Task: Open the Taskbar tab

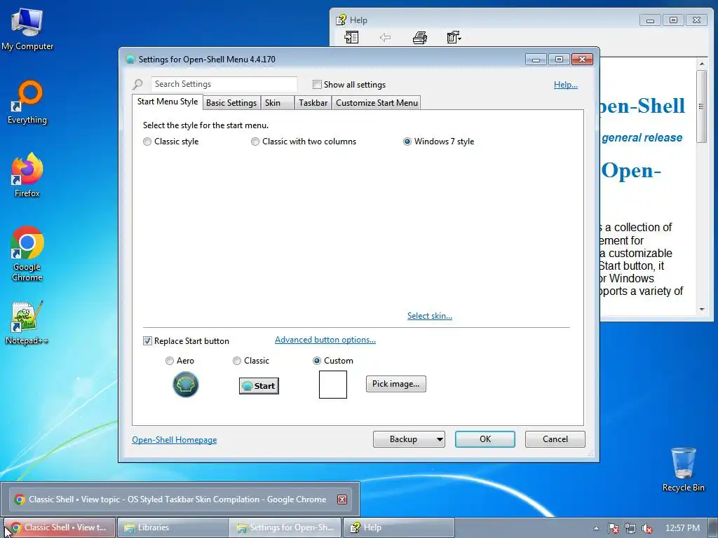Action: point(313,102)
